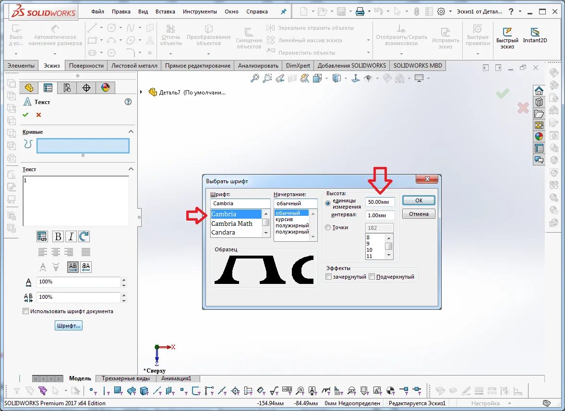Align text left
Image resolution: width=565 pixels, height=411 pixels.
(x=43, y=252)
